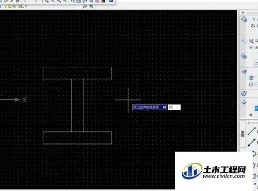Toggle the layer on/off lightbulb icon
The height and width of the screenshot is (191, 258).
(6, 6)
